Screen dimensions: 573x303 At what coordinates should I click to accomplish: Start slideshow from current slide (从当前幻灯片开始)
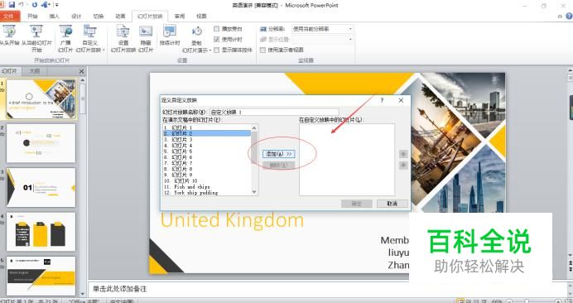pos(36,38)
